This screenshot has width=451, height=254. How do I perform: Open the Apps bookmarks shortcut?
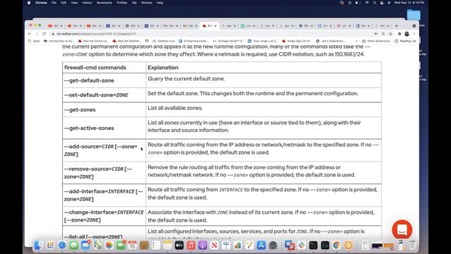(34, 41)
